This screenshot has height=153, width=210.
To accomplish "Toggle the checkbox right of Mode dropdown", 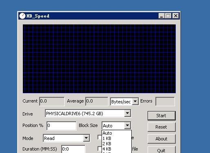I will pyautogui.click(x=99, y=137).
